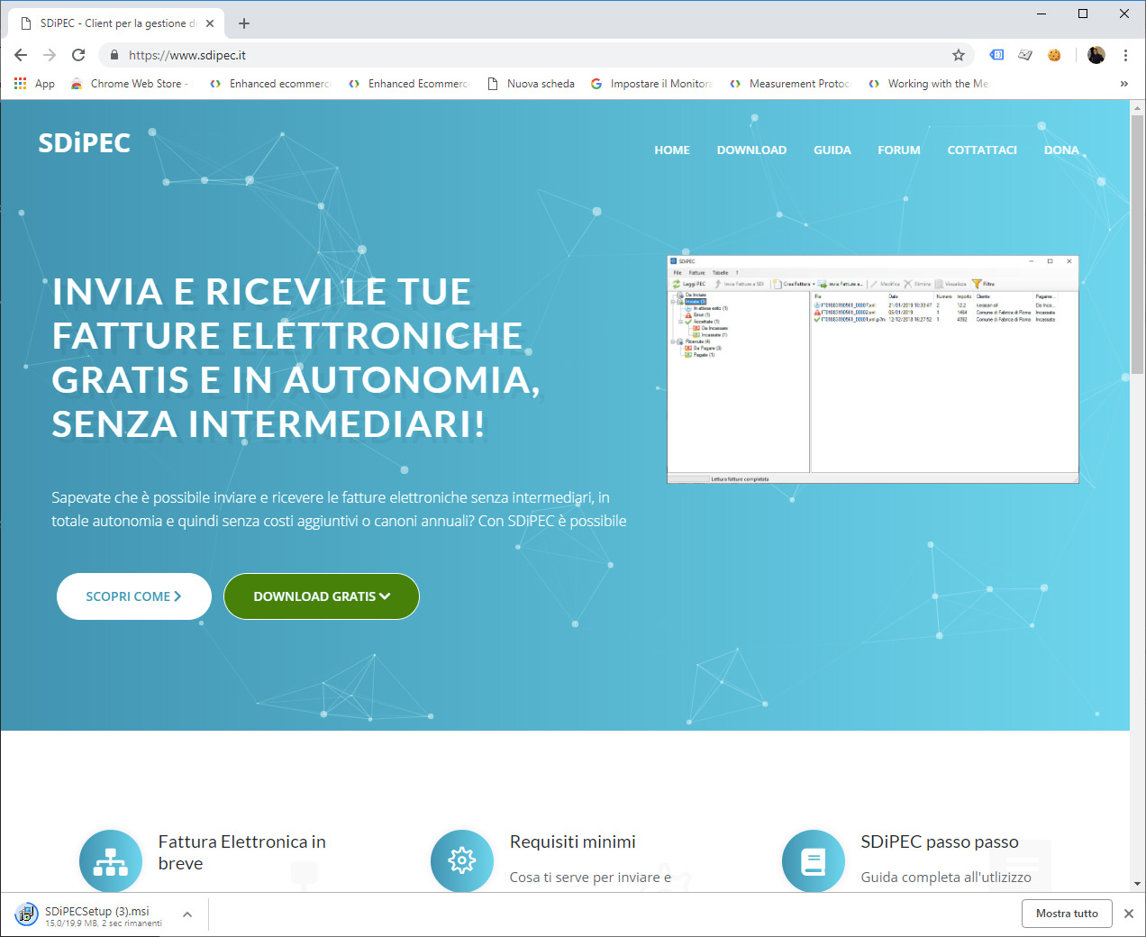Click the browser forward arrow
This screenshot has height=937, width=1146.
(x=50, y=55)
